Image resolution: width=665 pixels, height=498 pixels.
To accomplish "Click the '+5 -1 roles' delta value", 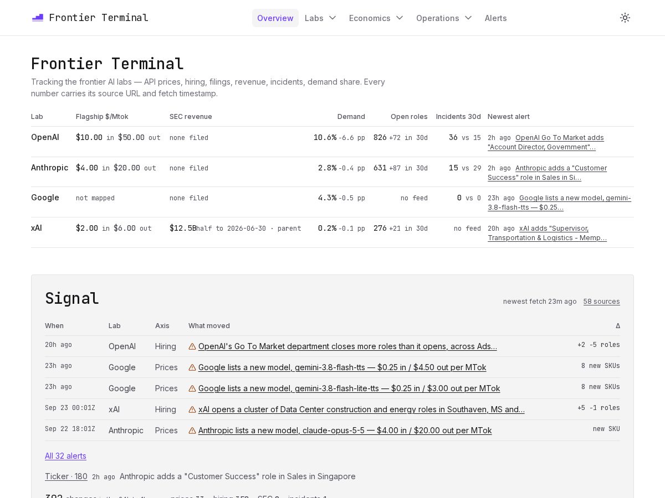I will (x=598, y=408).
